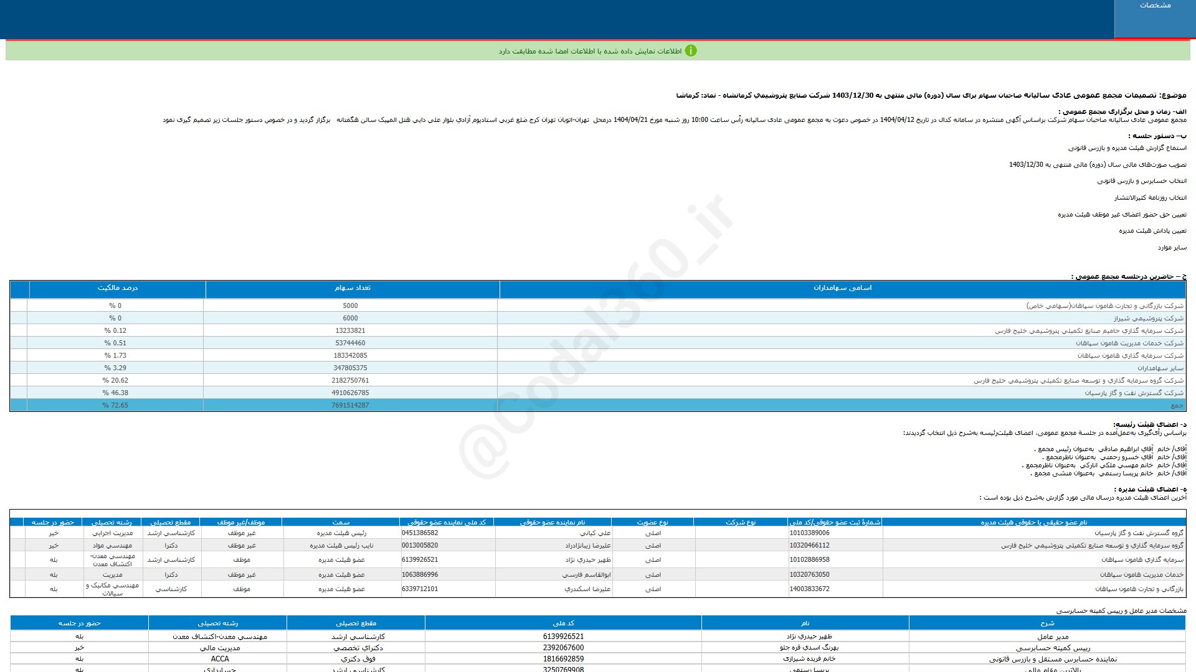Click the رییس کمیته حسابرسی row label
Screen dimensions: 1196x672
pyautogui.click(x=1053, y=648)
